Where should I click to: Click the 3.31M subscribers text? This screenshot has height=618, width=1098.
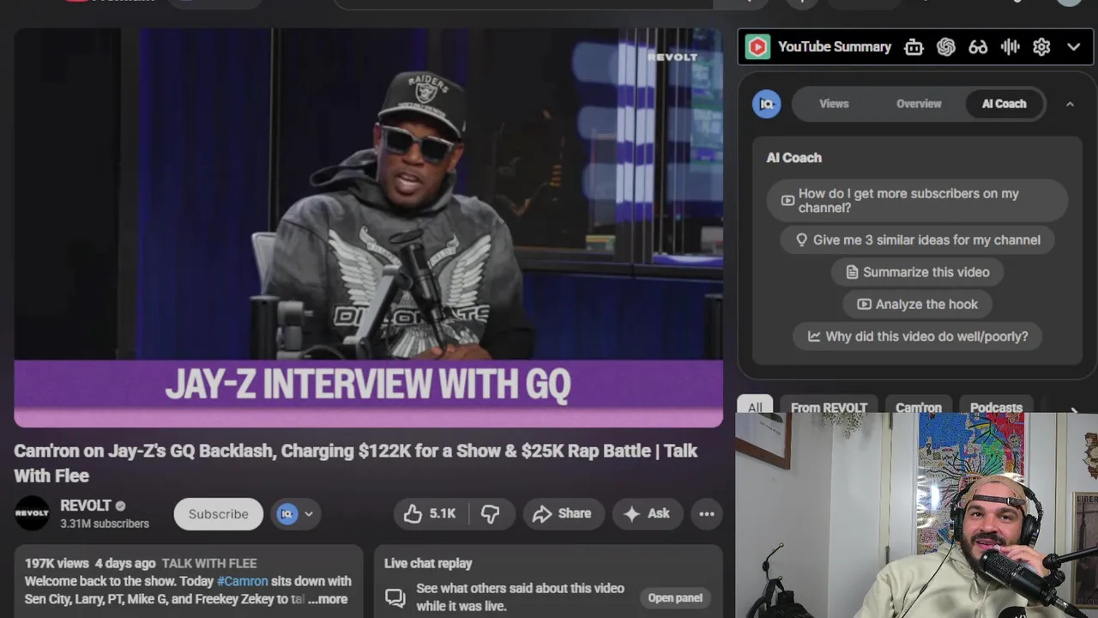105,524
